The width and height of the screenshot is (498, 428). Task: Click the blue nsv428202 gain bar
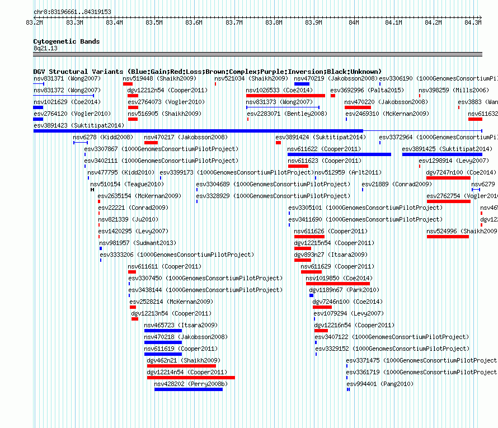pos(189,389)
